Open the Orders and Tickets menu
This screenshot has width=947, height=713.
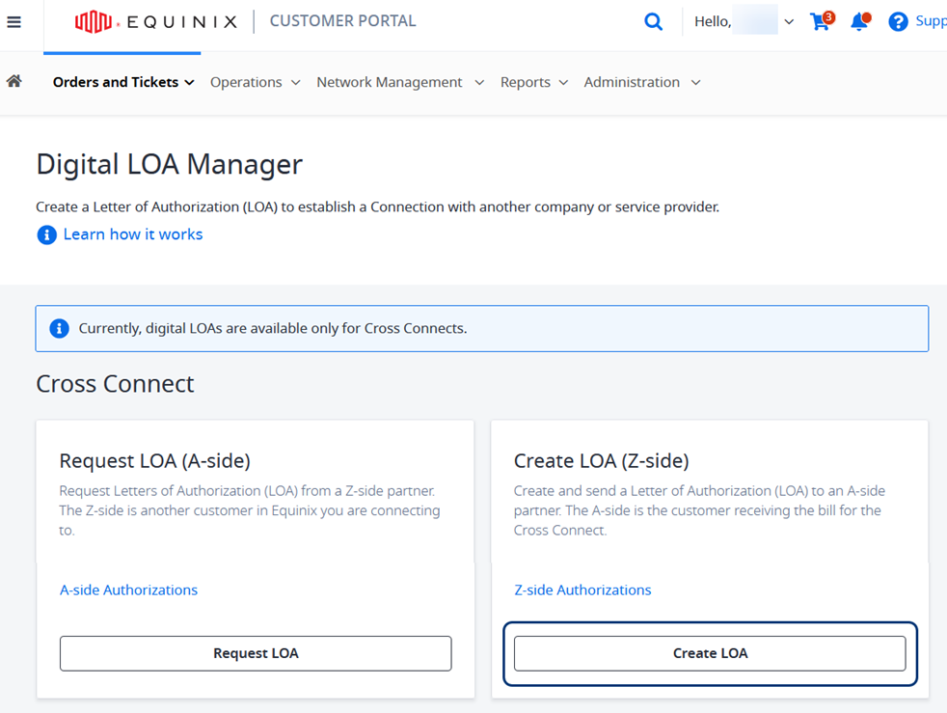pyautogui.click(x=123, y=82)
